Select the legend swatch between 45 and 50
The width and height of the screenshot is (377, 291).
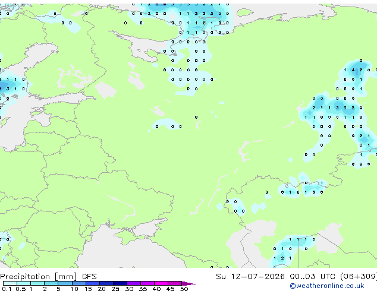pos(175,283)
